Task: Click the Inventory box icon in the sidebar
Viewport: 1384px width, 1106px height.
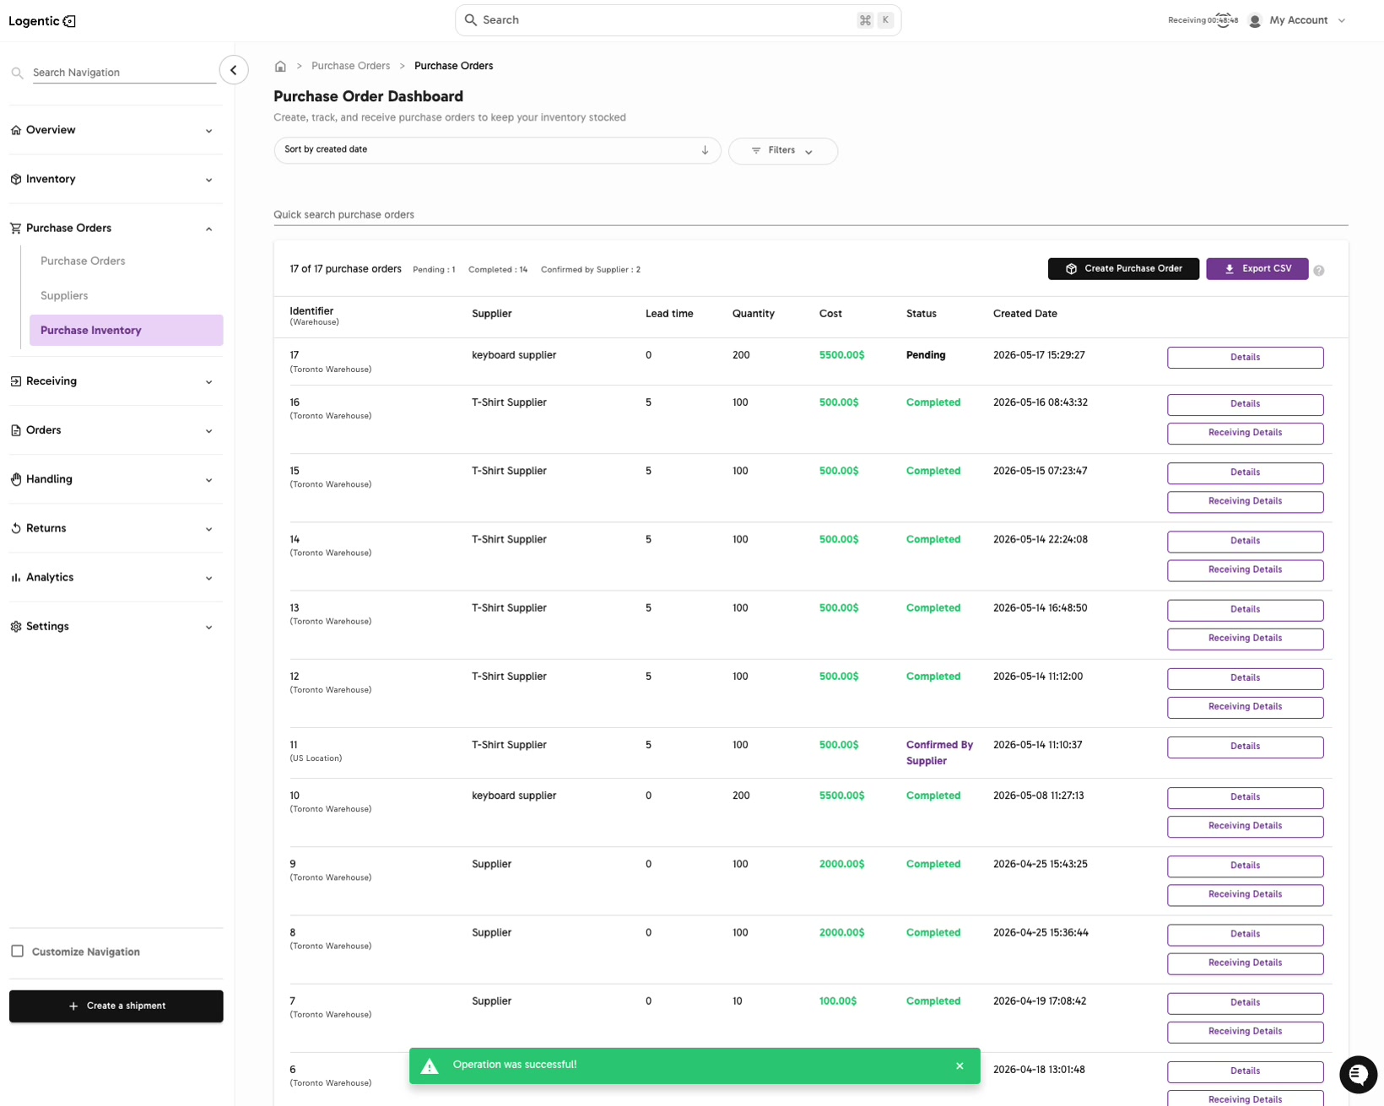Action: click(x=16, y=179)
